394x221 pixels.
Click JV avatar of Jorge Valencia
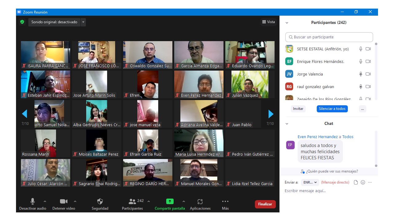click(x=289, y=74)
